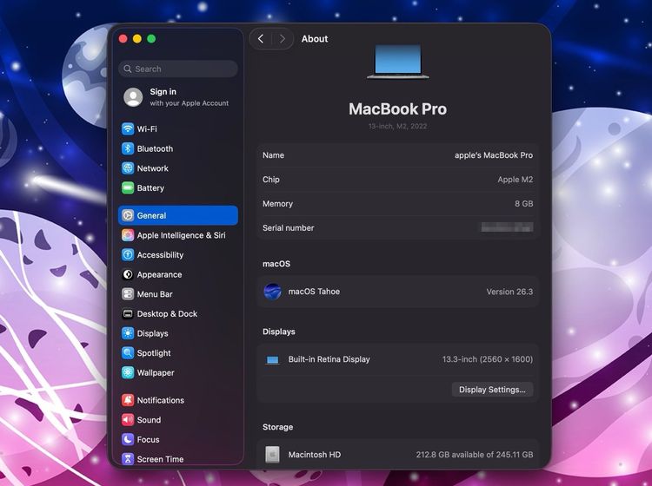Click the apple's MacBook Pro name value
The width and height of the screenshot is (652, 486).
click(494, 155)
